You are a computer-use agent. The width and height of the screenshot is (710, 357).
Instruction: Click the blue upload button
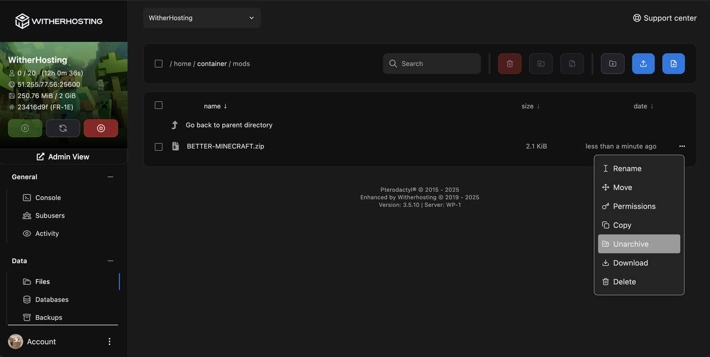(x=643, y=64)
